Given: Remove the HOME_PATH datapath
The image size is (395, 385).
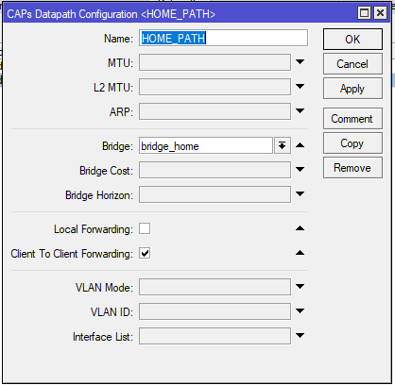Looking at the screenshot, I should 352,168.
